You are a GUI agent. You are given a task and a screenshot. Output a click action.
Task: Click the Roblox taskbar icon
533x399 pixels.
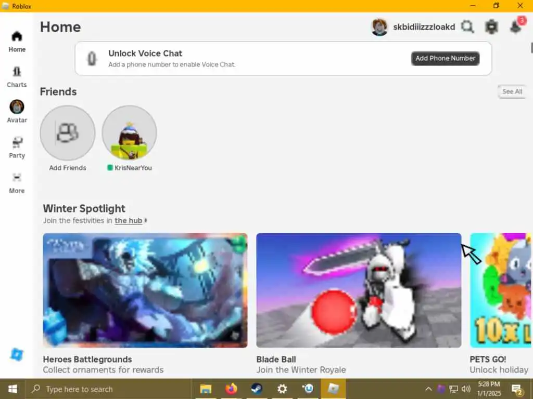click(333, 389)
